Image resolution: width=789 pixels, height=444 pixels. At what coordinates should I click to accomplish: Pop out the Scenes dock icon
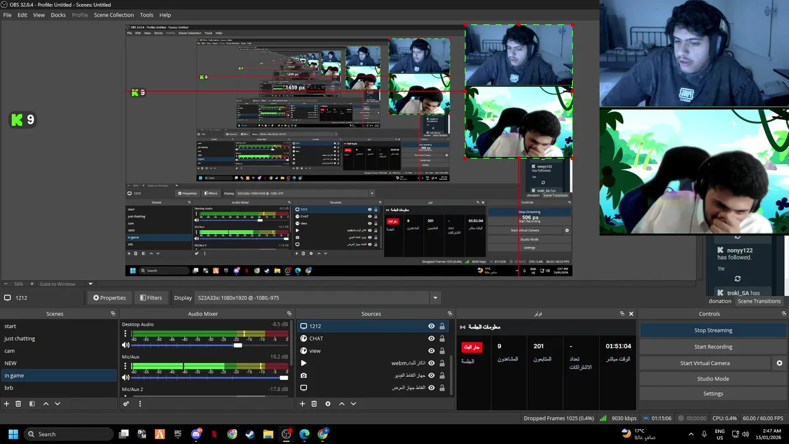(113, 314)
